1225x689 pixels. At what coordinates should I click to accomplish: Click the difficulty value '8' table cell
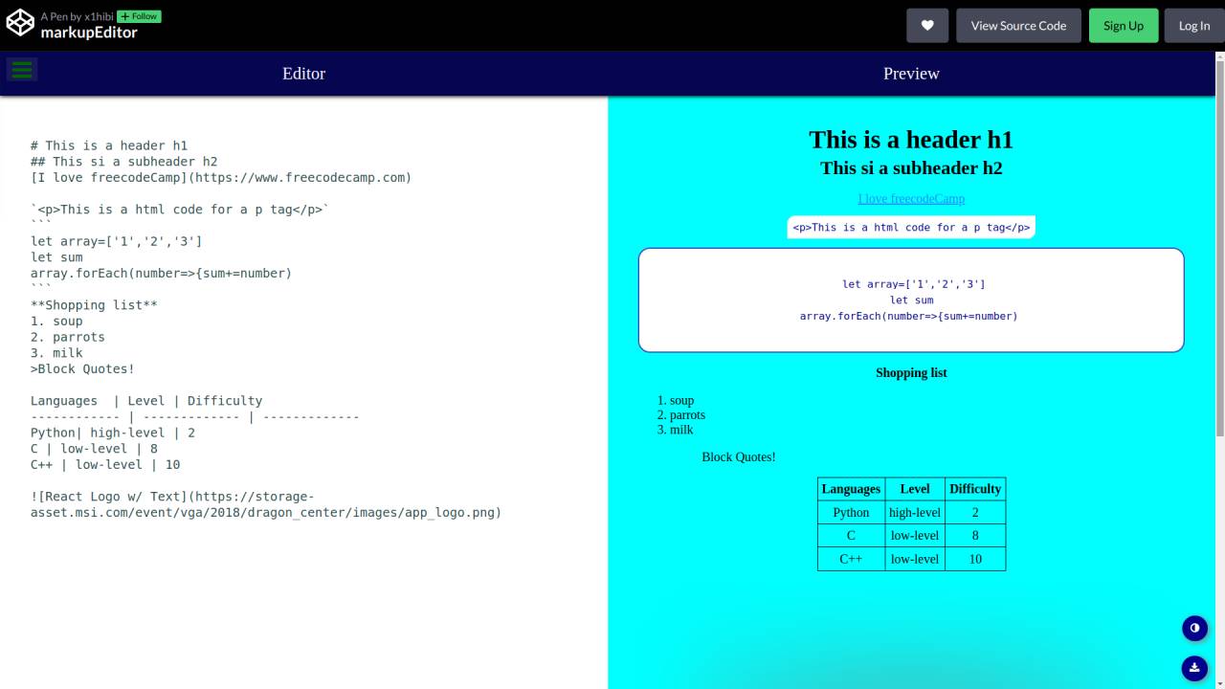point(975,536)
